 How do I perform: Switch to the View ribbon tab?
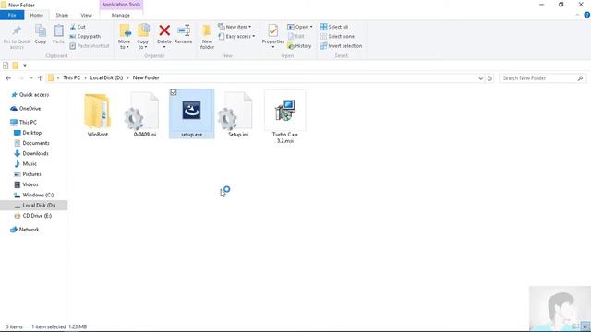pyautogui.click(x=86, y=15)
